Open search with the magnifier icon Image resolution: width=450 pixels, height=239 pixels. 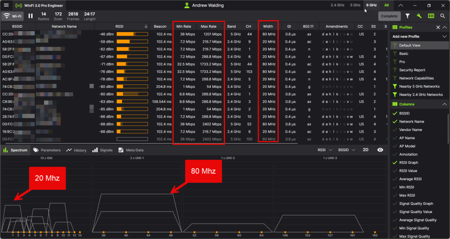[443, 16]
